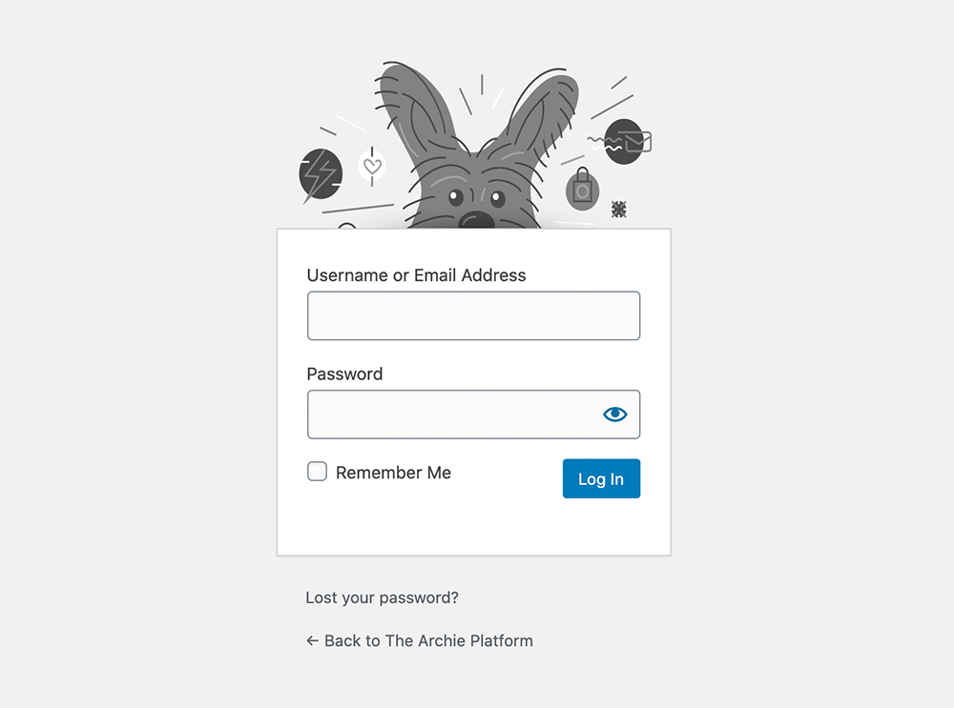954x708 pixels.
Task: Click the dog's left eye
Action: [x=456, y=197]
